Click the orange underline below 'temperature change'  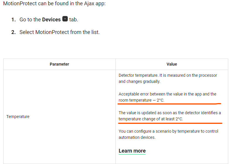[170, 123]
